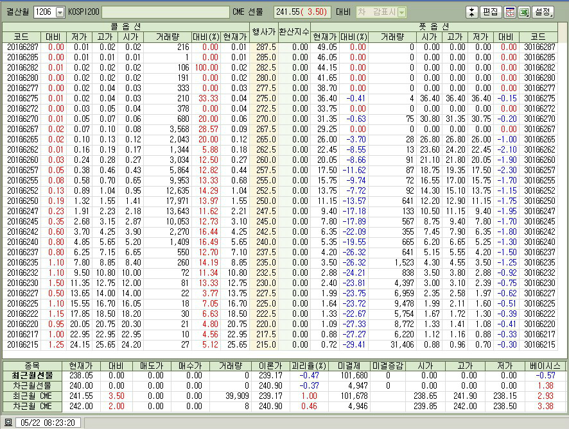Expand the 차 감표시 dropdown
This screenshot has height=429, width=569.
(x=401, y=12)
